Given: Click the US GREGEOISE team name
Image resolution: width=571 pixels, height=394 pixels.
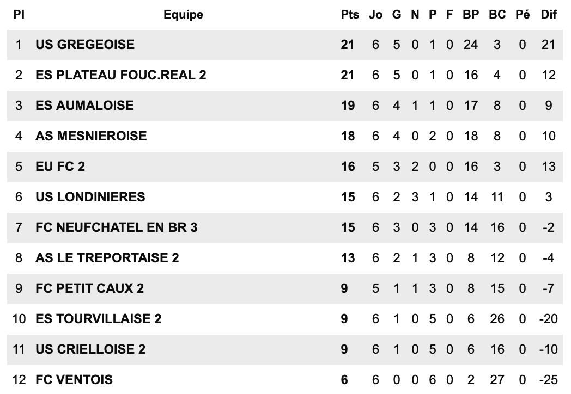Looking at the screenshot, I should coord(85,45).
